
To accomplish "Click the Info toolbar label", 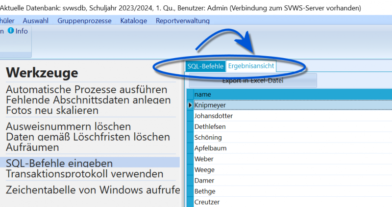I will [22, 31].
